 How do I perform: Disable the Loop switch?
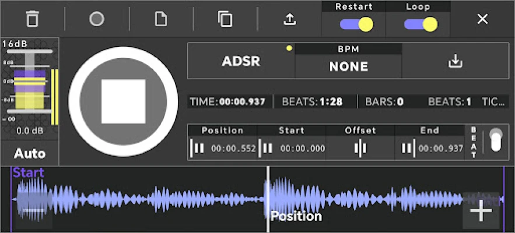point(421,24)
